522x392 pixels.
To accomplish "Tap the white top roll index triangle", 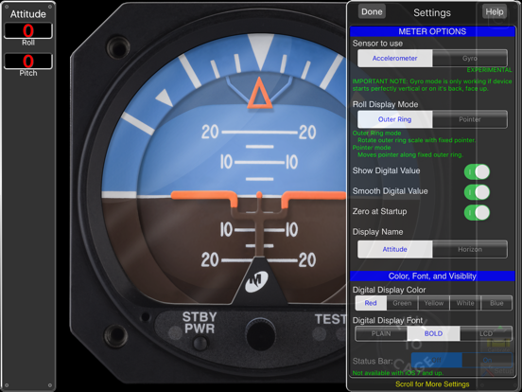I will pos(261,51).
